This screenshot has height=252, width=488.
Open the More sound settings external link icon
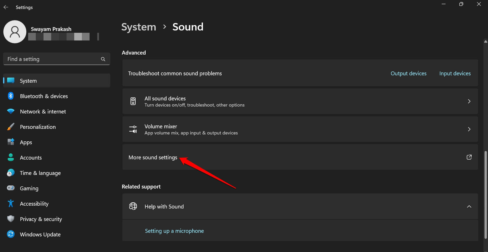469,157
